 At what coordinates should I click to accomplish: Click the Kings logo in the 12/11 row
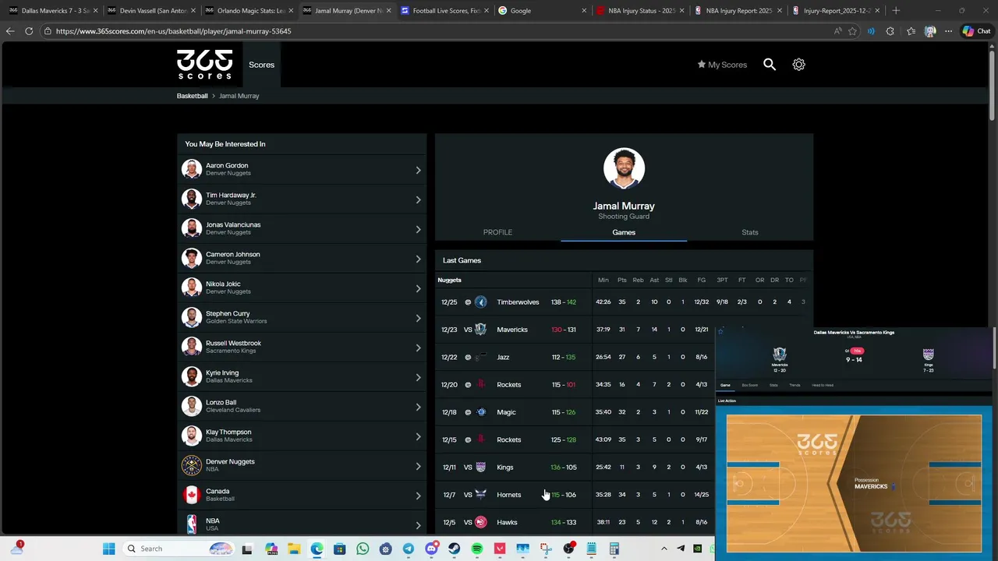click(x=480, y=467)
